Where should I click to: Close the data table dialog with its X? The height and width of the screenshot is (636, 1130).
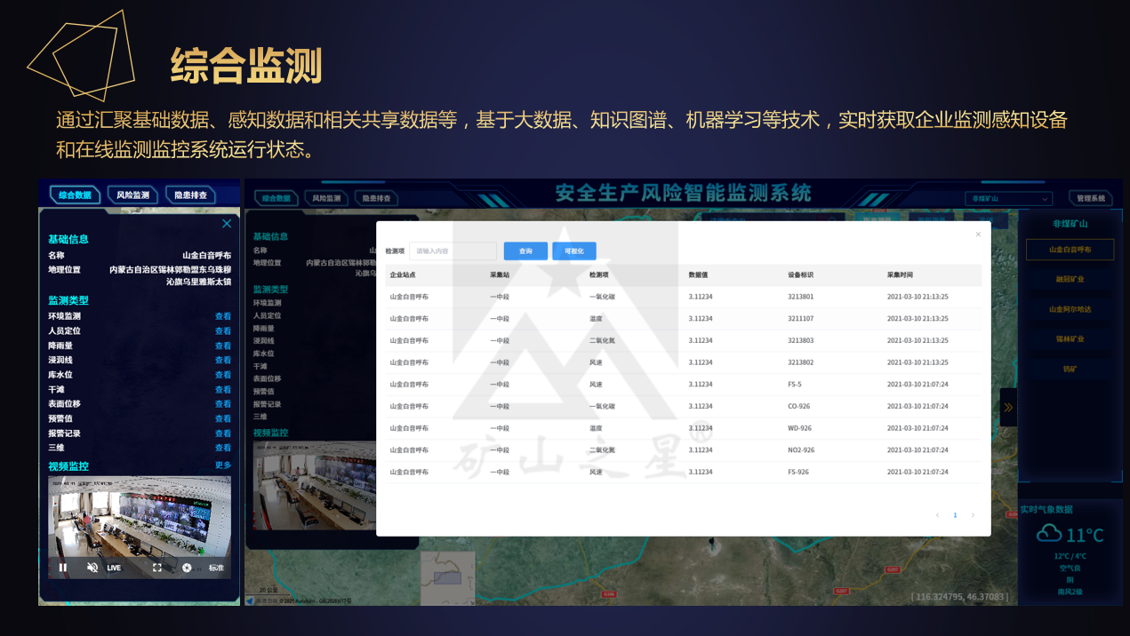978,235
